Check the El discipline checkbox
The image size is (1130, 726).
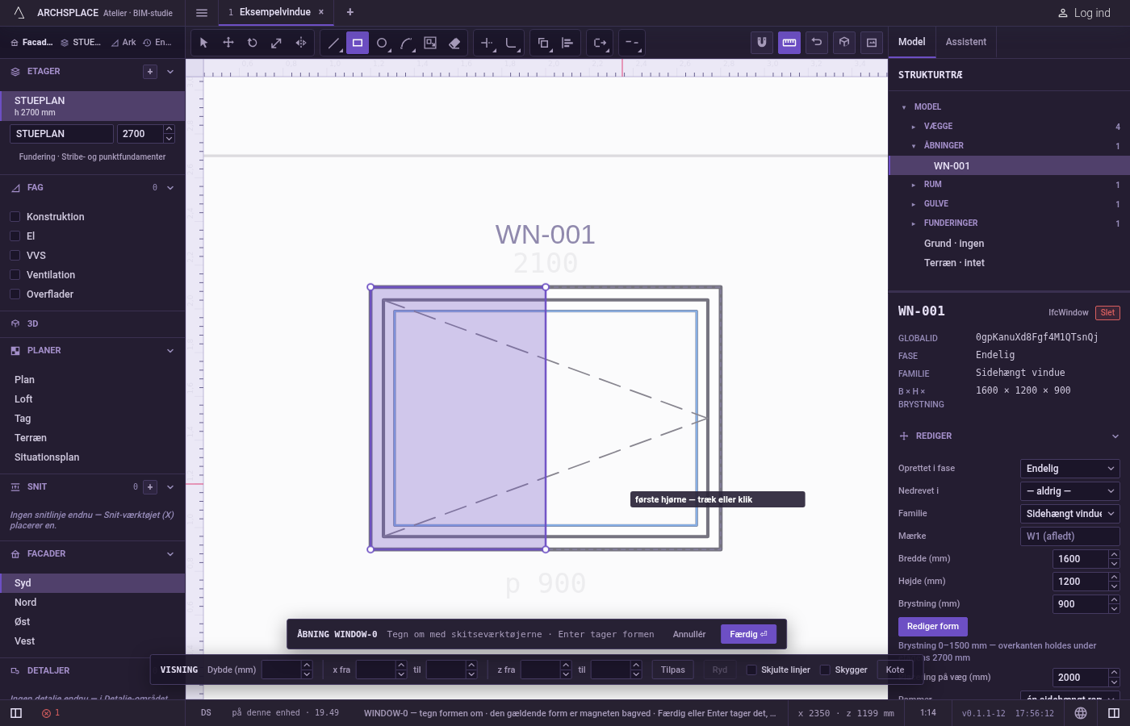[15, 236]
